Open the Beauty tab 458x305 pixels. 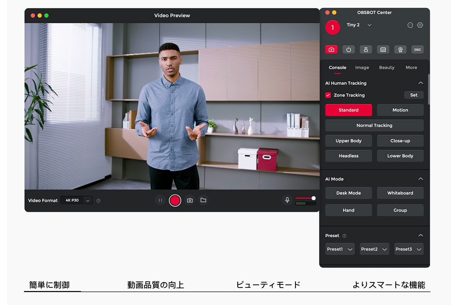387,67
